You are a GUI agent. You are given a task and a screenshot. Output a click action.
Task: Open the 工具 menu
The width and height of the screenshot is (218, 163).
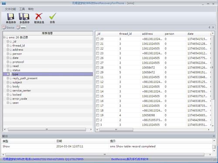point(22,9)
